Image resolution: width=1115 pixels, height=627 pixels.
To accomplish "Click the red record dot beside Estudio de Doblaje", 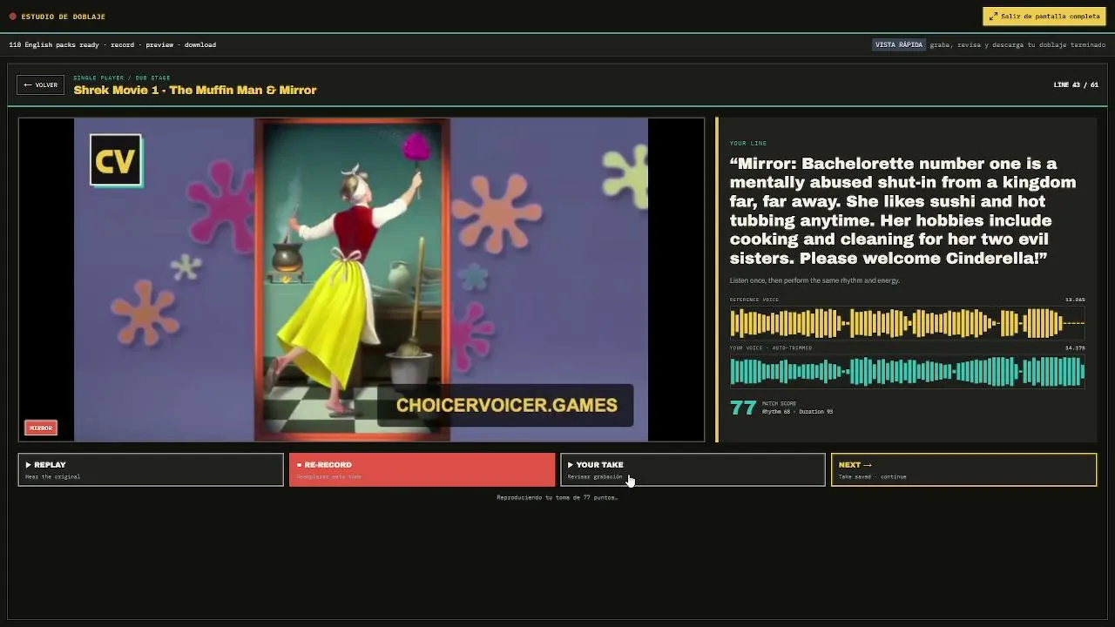I will [x=13, y=17].
